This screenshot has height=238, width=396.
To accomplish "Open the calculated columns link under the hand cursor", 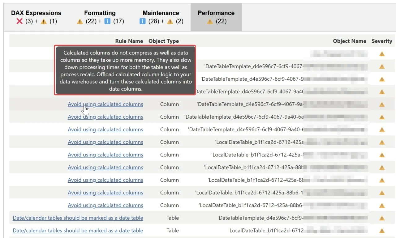I will pyautogui.click(x=105, y=104).
